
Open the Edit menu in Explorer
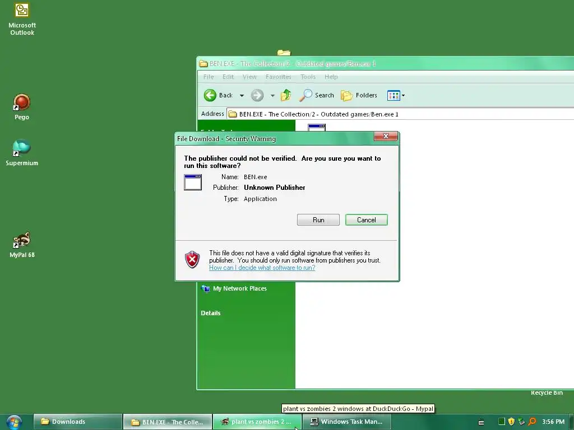(x=228, y=77)
